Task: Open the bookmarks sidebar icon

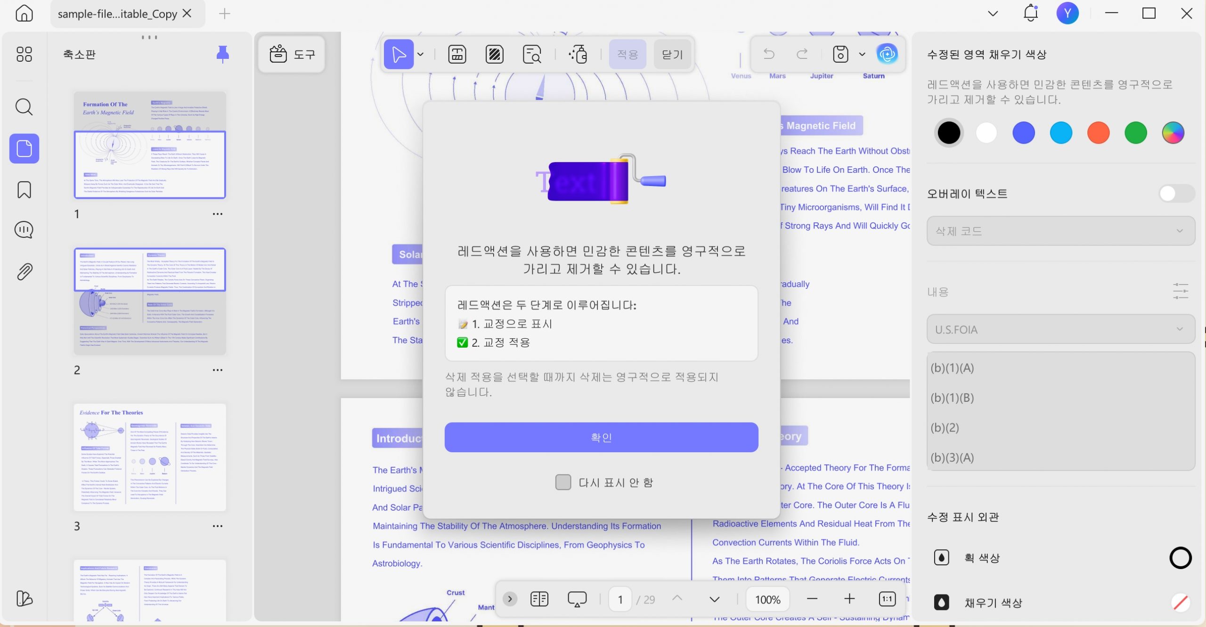Action: (24, 190)
